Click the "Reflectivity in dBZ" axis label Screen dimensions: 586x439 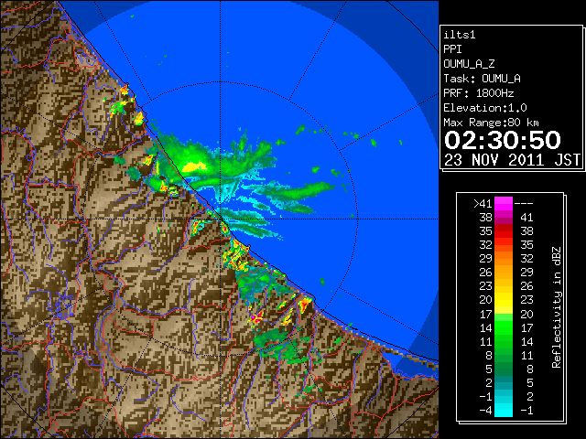pos(556,307)
